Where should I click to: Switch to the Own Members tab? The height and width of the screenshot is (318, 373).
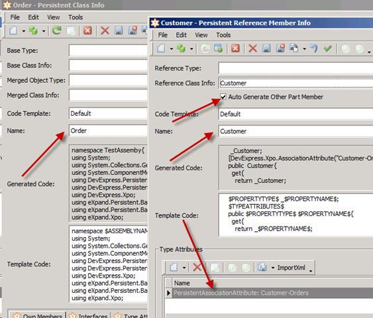click(x=37, y=315)
